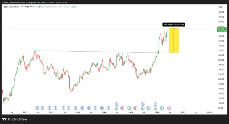The image size is (229, 124).
Task: Click the '360.00' price axis label
Action: 221,41
